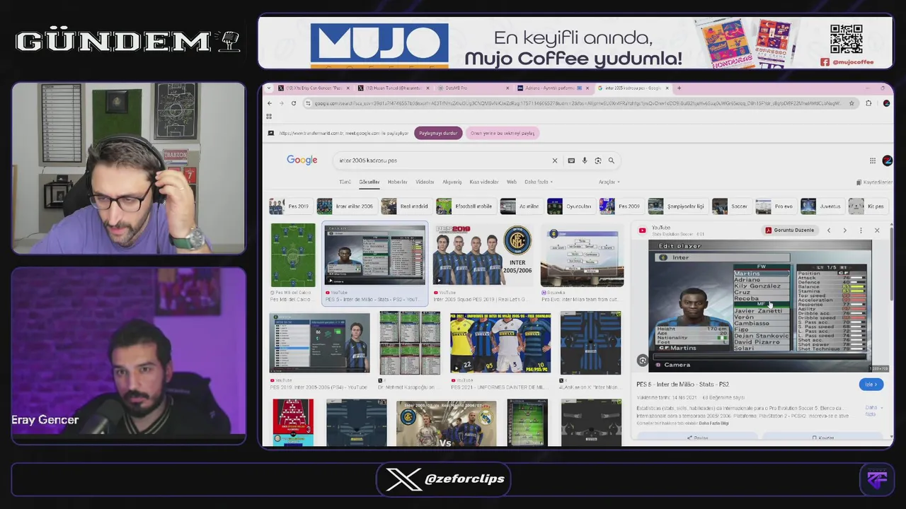The height and width of the screenshot is (509, 906).
Task: Search inside image with the Lens button
Action: [x=643, y=361]
